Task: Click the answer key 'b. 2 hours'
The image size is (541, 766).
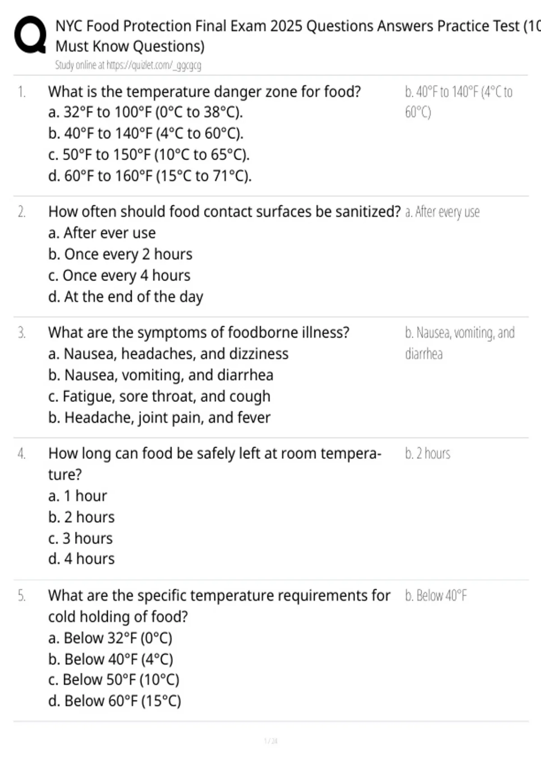Action: [427, 453]
